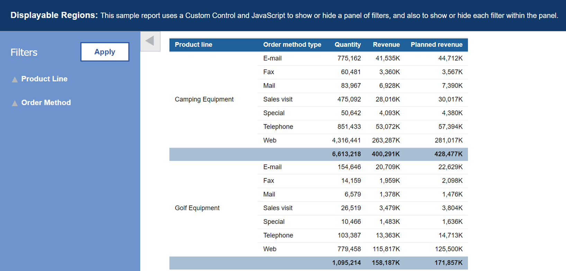
Task: Click Camping Equipment Fax revenue 3,360K
Action: click(x=389, y=72)
